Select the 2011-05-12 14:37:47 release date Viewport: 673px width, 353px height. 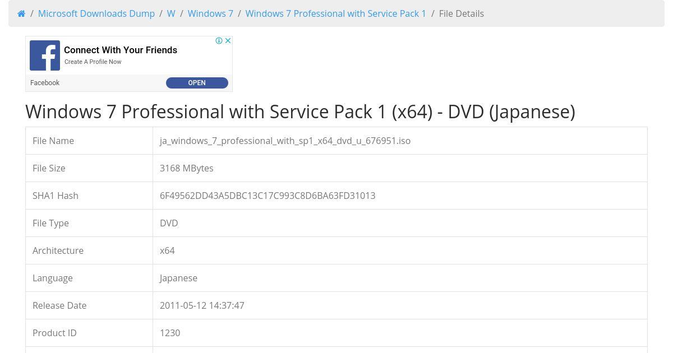202,305
